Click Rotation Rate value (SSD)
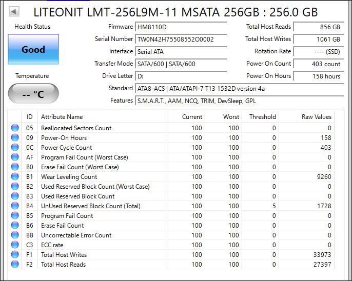 click(319, 52)
